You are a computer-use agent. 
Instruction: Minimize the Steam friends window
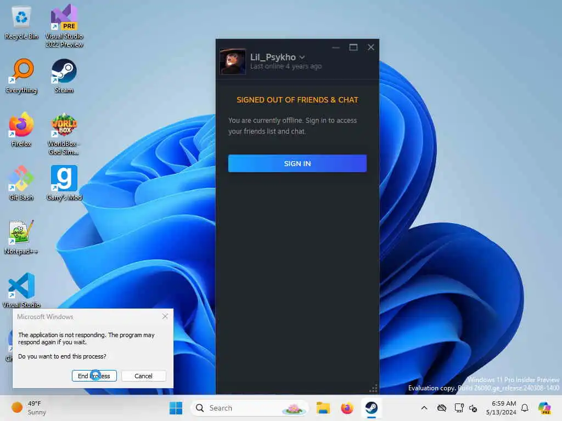(x=336, y=47)
